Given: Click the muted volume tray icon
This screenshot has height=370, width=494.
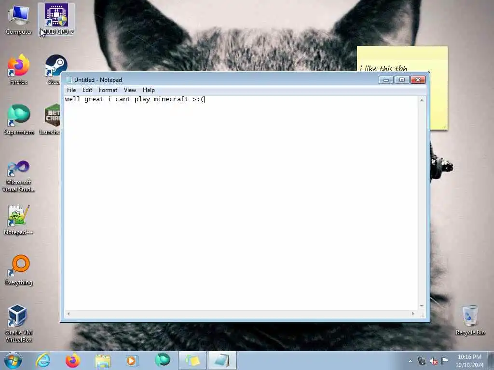Looking at the screenshot, I should click(434, 361).
